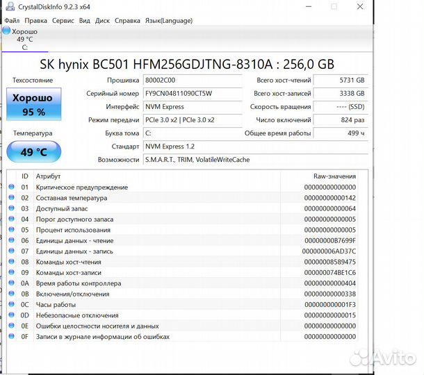This screenshot has width=424, height=375.
Task: Click total host reads value 5731 GB
Action: click(341, 81)
